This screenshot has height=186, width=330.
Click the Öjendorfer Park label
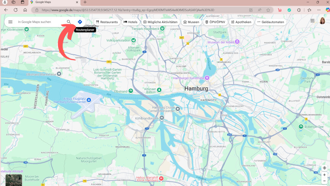pos(307,80)
